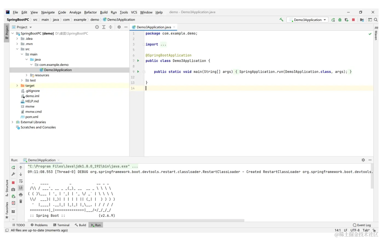Expand the .mvn folder

click(x=17, y=44)
